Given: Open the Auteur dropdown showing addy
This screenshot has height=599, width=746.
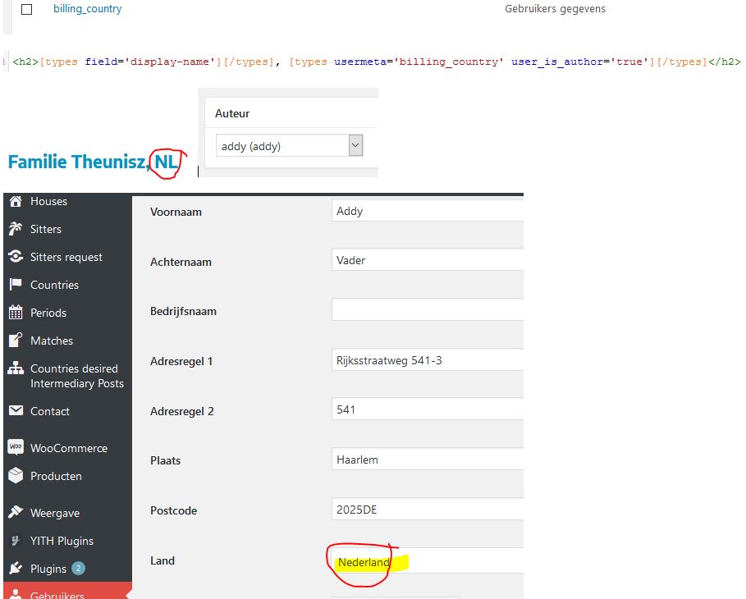Looking at the screenshot, I should point(289,146).
